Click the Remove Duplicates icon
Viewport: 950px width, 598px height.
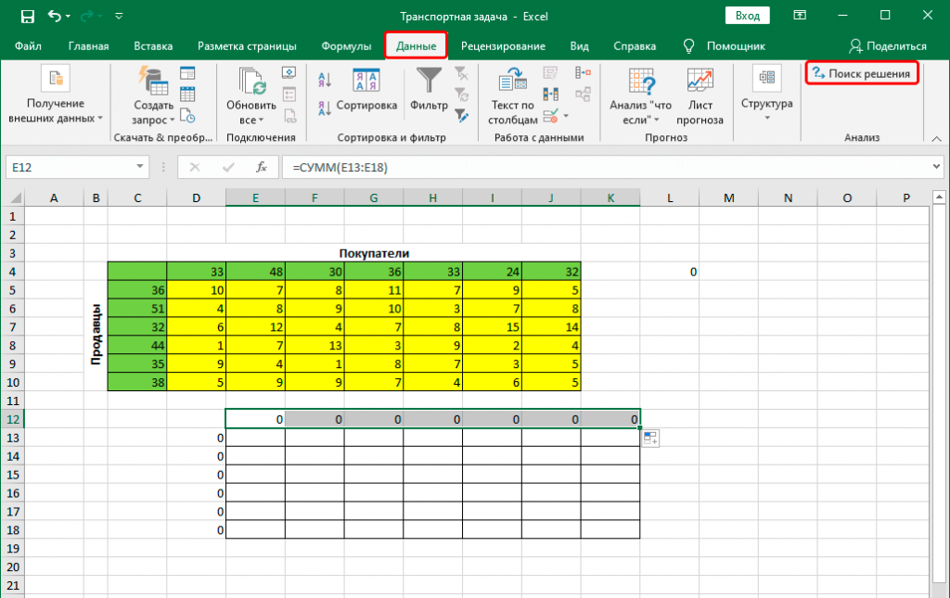coord(551,94)
